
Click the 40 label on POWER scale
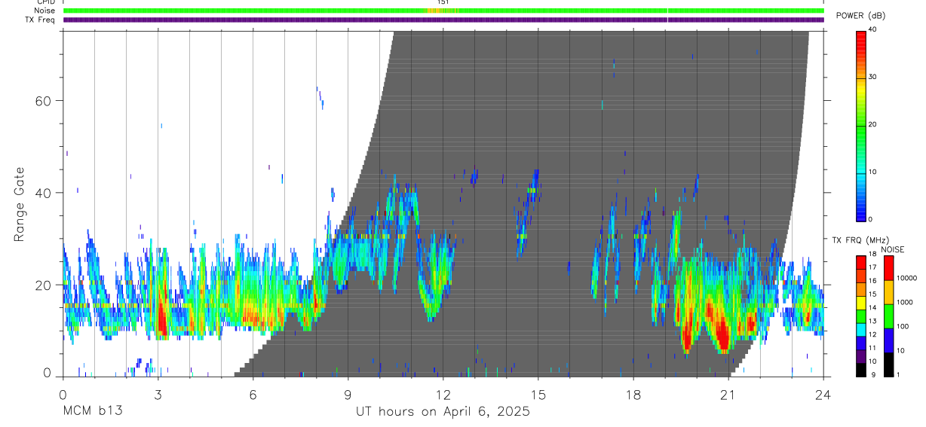(x=872, y=29)
